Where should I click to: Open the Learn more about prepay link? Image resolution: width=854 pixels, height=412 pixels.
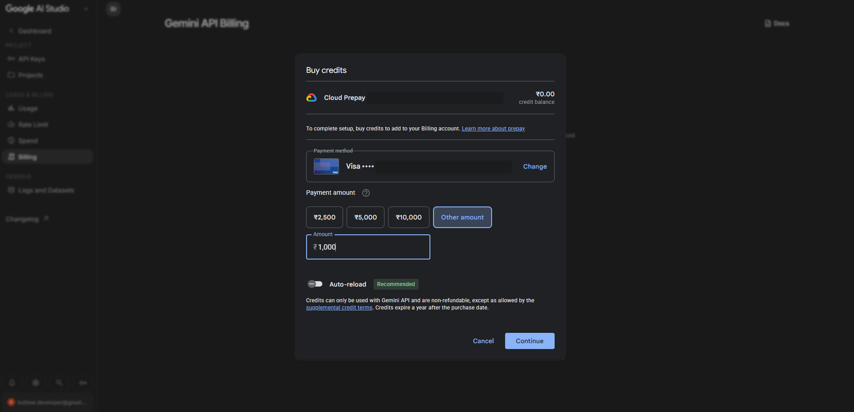[x=493, y=129]
